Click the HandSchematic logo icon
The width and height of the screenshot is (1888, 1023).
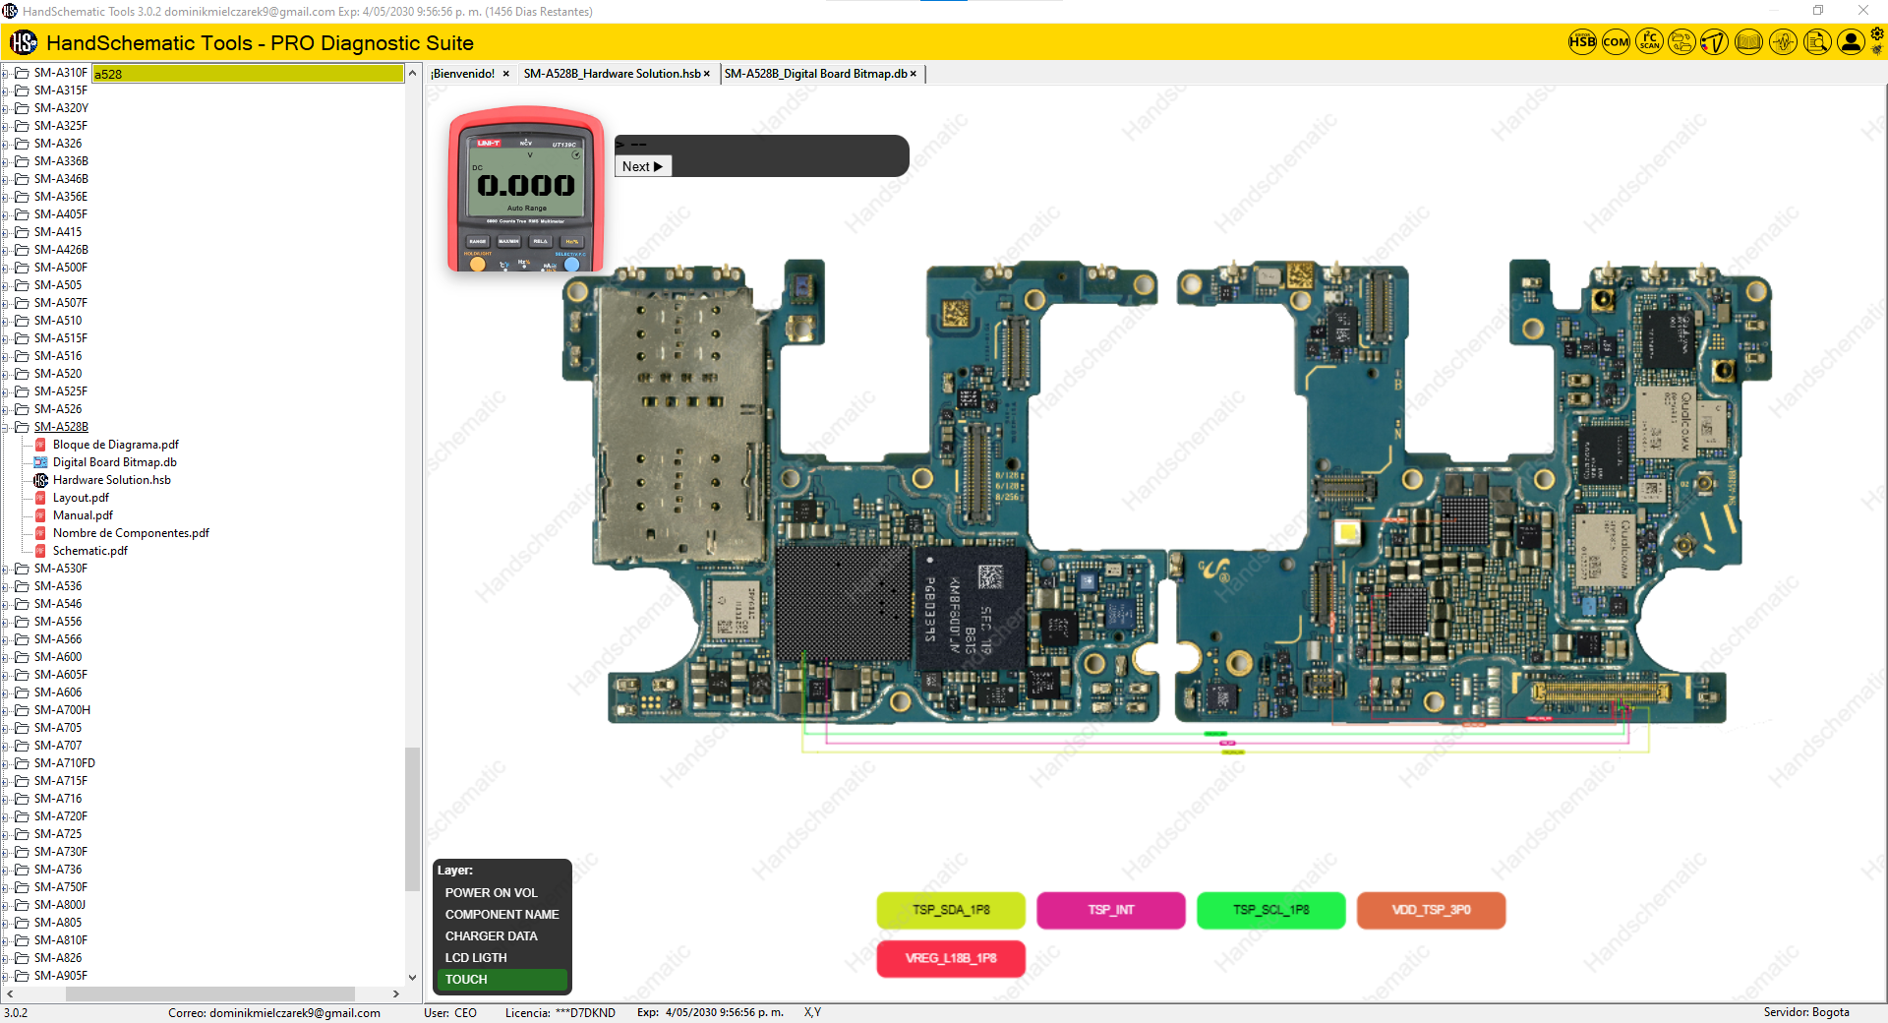[24, 42]
